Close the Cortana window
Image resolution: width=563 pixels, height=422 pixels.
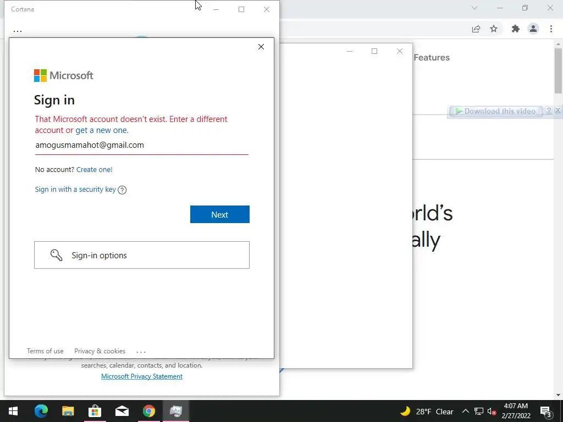point(267,9)
